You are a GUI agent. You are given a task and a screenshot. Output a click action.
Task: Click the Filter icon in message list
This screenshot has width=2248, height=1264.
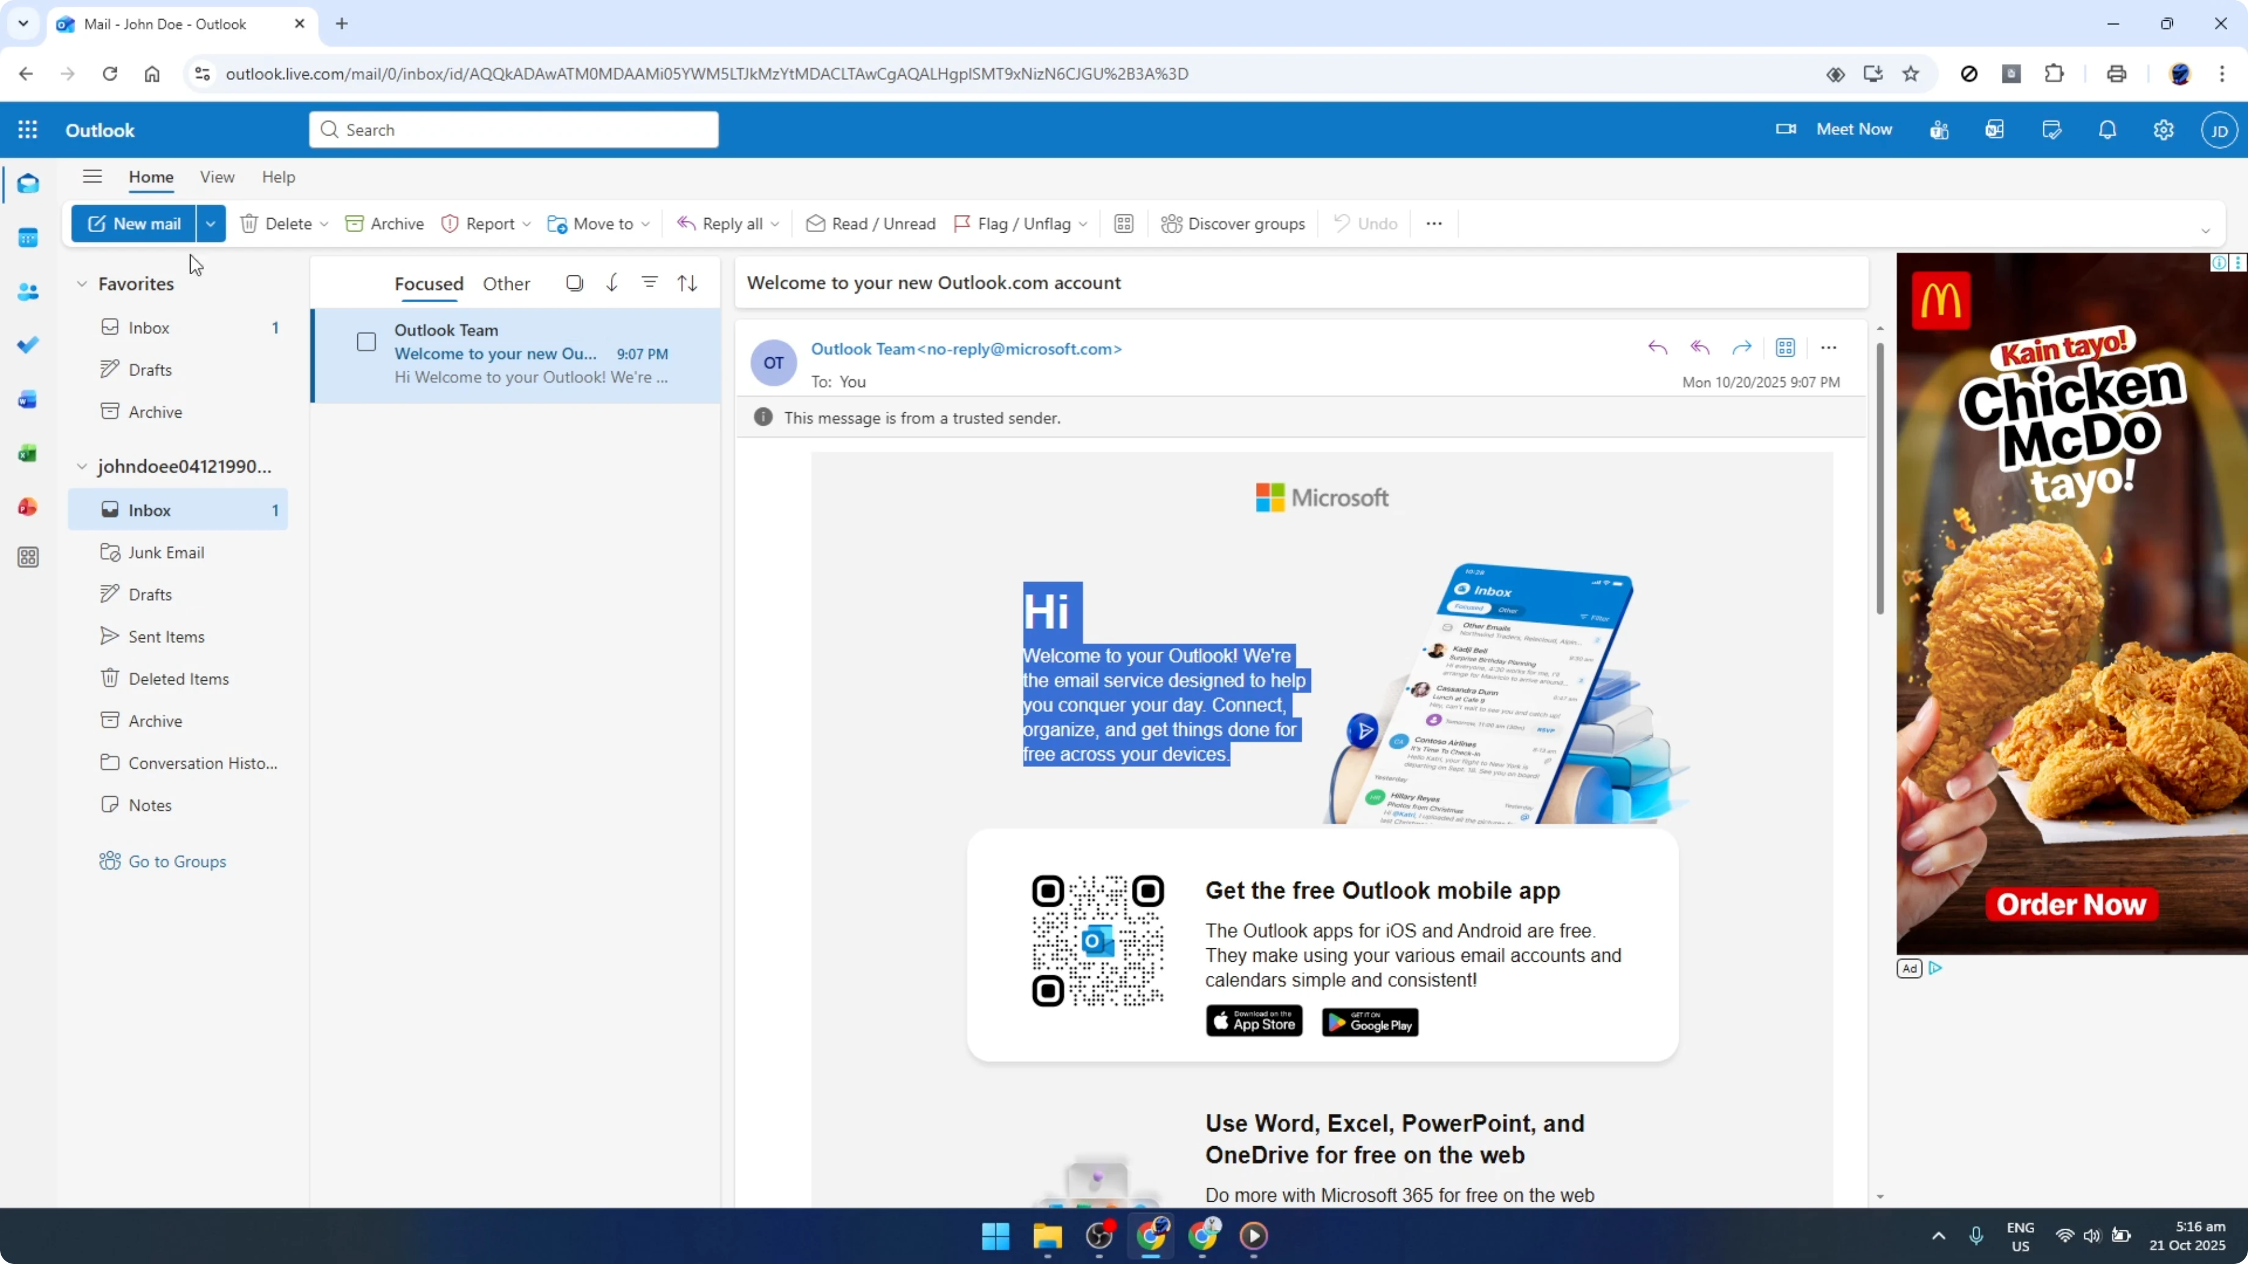tap(650, 283)
